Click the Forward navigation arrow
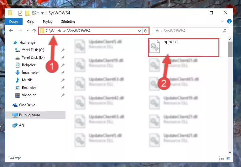The width and height of the screenshot is (241, 167). click(20, 31)
